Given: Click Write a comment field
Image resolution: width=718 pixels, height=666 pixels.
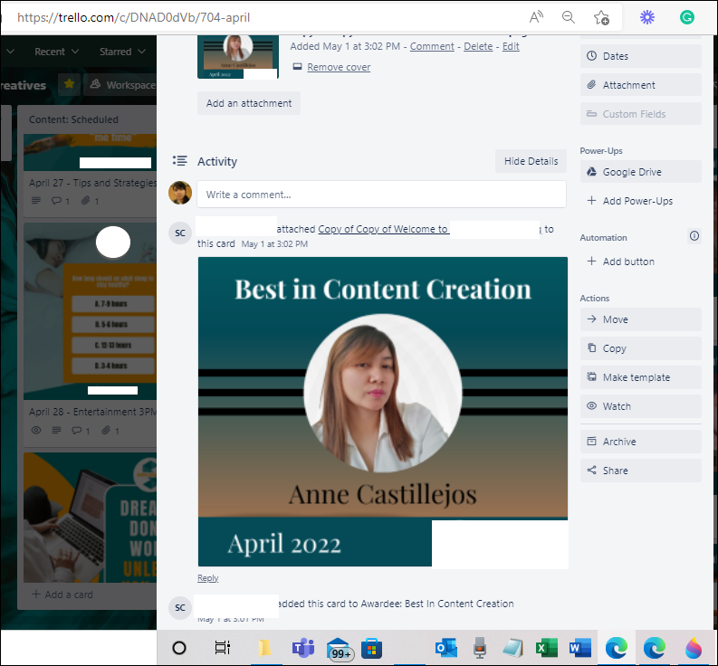Looking at the screenshot, I should coord(381,194).
